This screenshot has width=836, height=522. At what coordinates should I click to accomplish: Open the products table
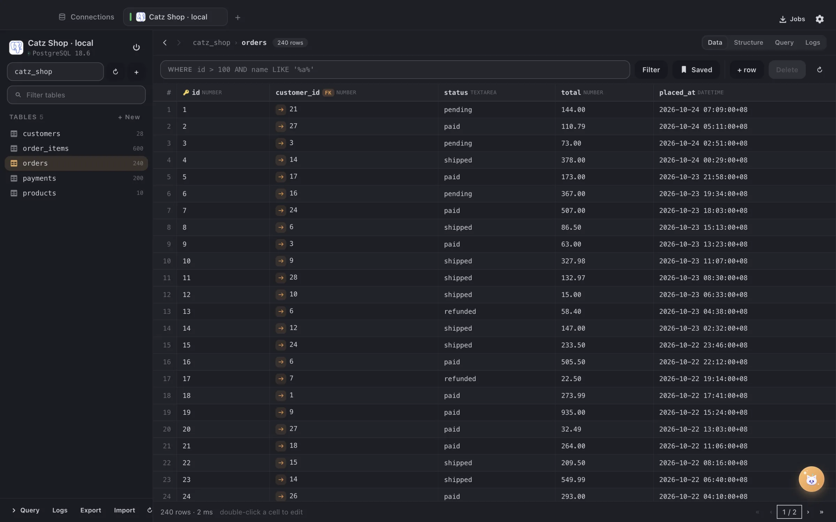coord(76,193)
